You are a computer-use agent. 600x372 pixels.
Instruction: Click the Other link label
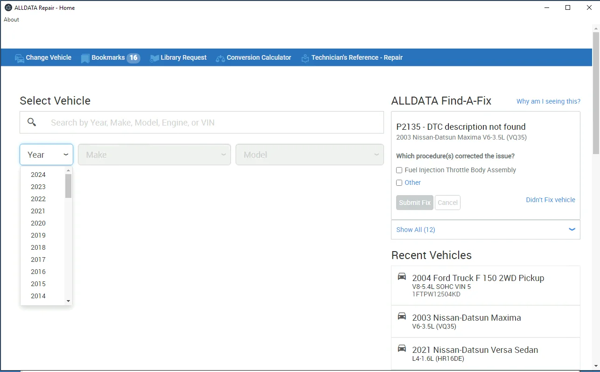click(413, 183)
